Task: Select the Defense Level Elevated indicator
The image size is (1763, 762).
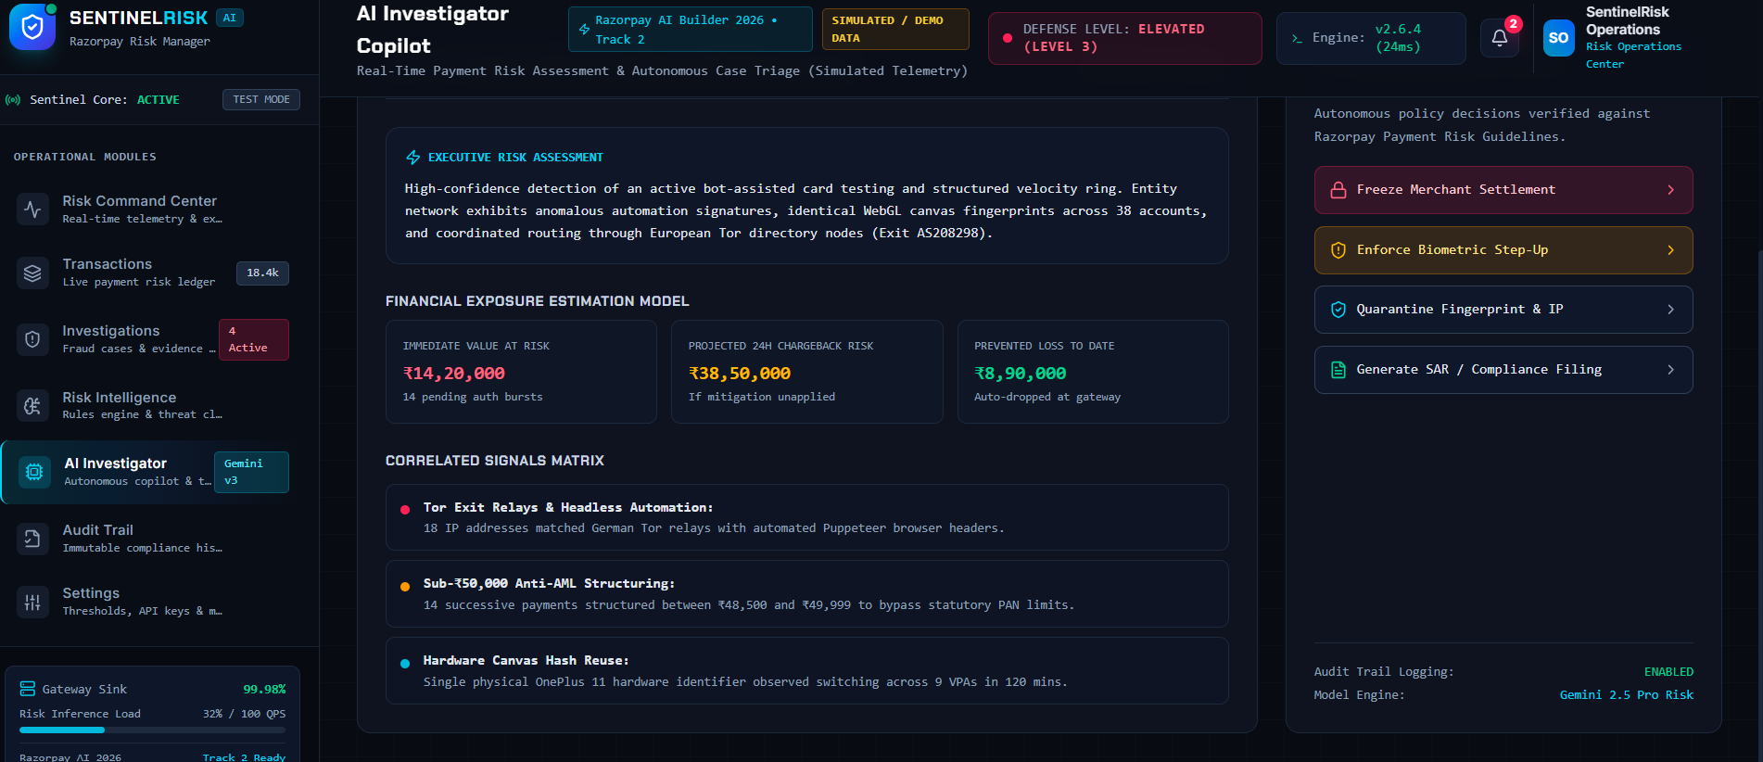Action: coord(1125,38)
